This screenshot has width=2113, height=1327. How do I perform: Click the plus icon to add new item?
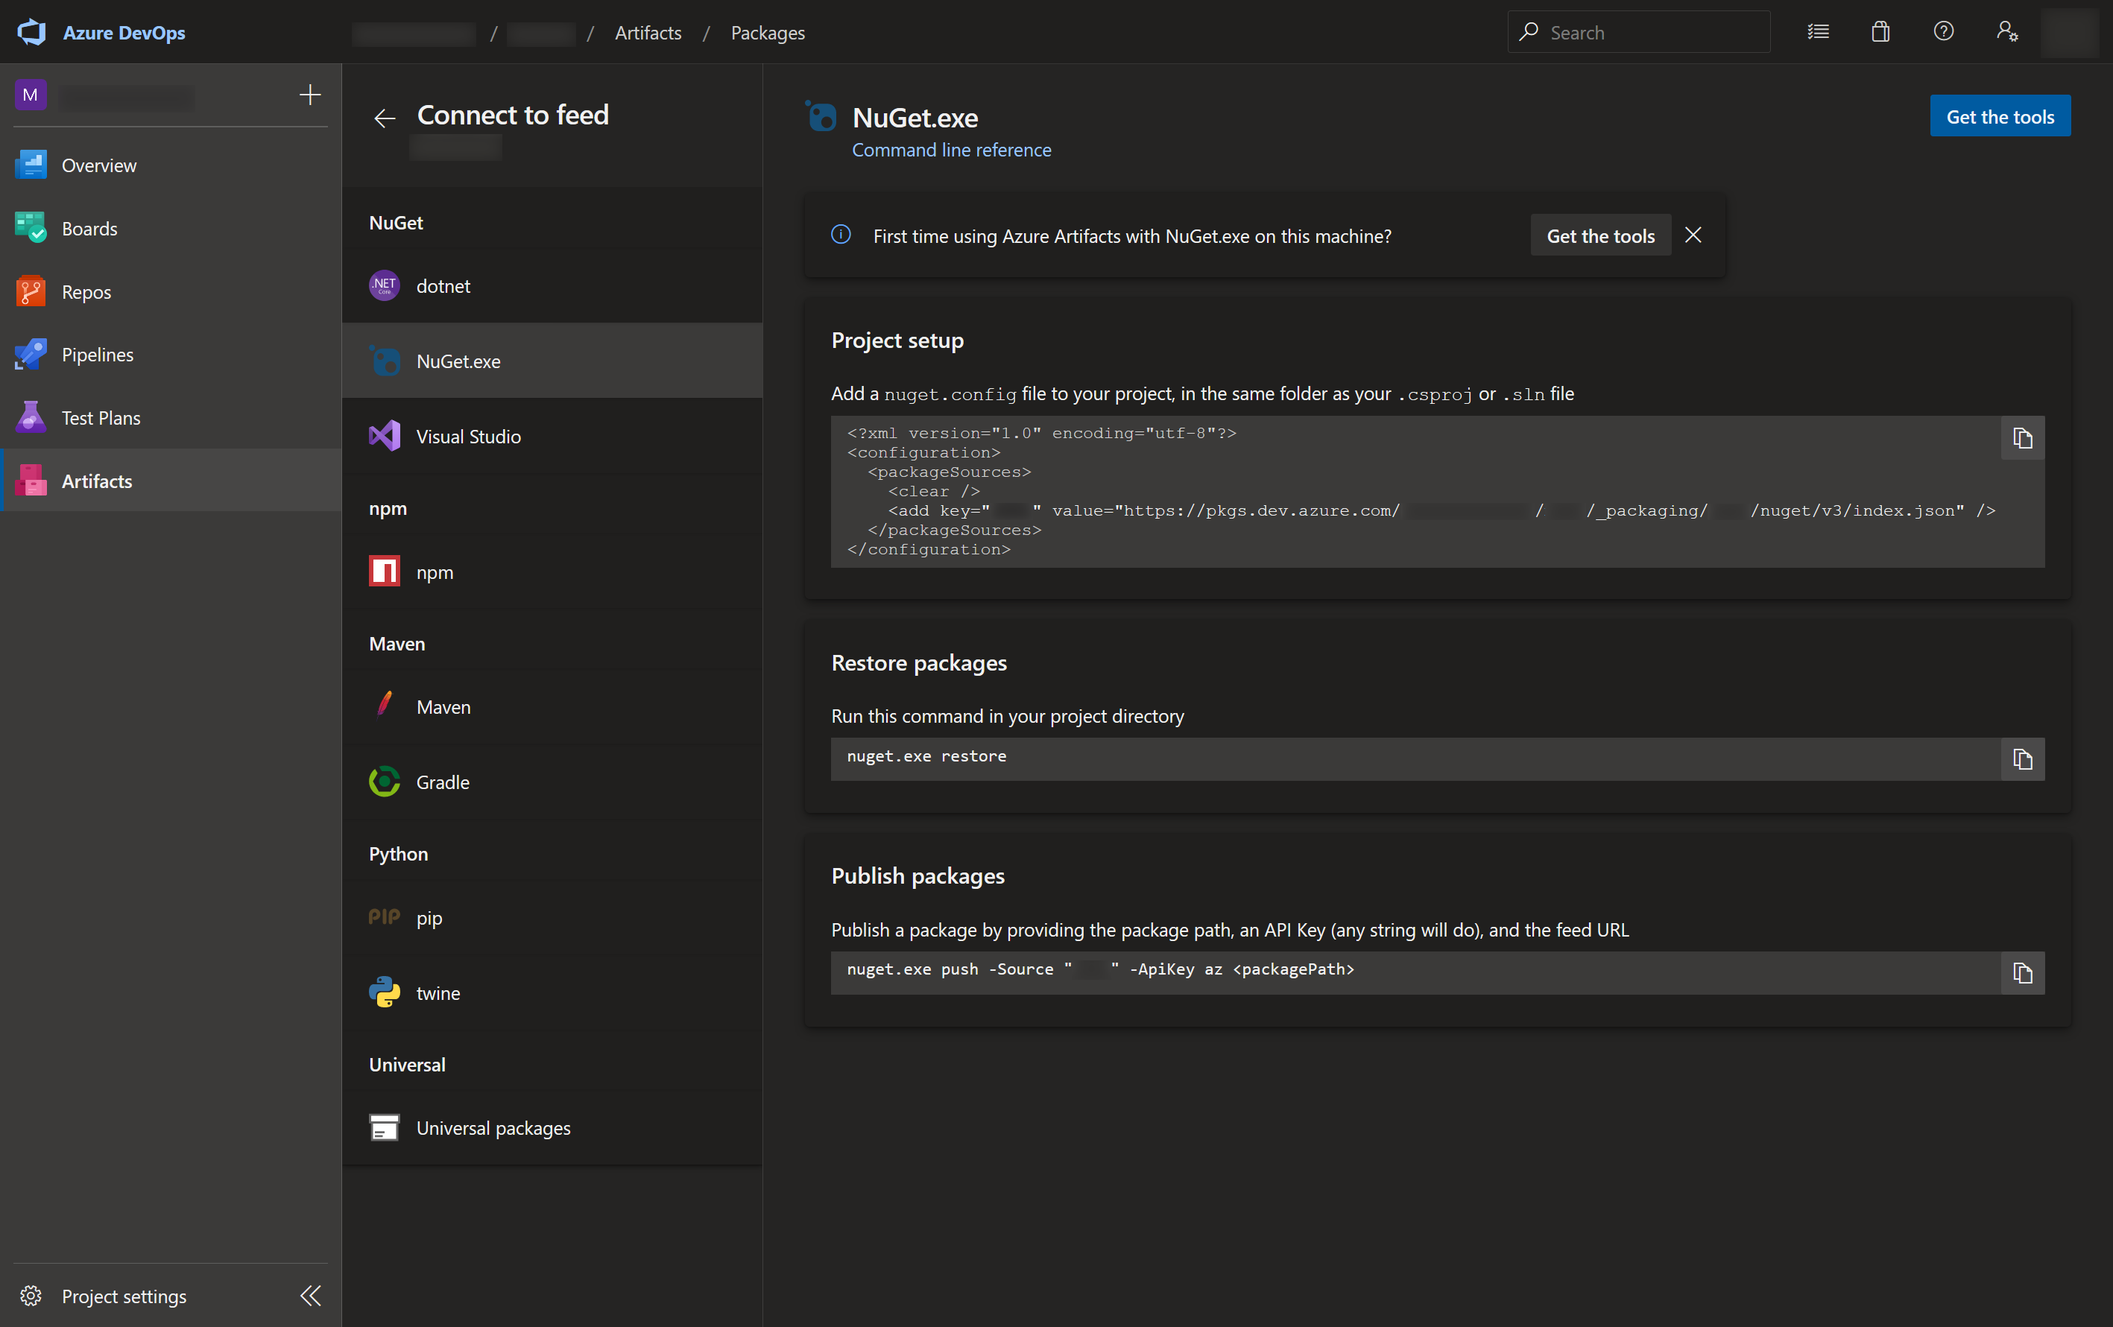[x=310, y=95]
